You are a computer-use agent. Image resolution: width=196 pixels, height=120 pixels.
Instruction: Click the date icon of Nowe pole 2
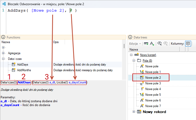coord(142,77)
